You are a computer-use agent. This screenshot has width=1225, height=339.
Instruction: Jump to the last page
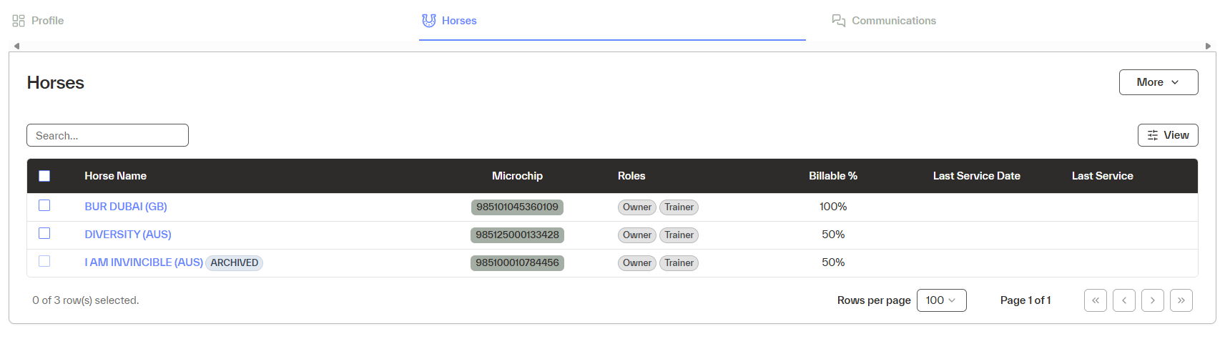(x=1181, y=300)
